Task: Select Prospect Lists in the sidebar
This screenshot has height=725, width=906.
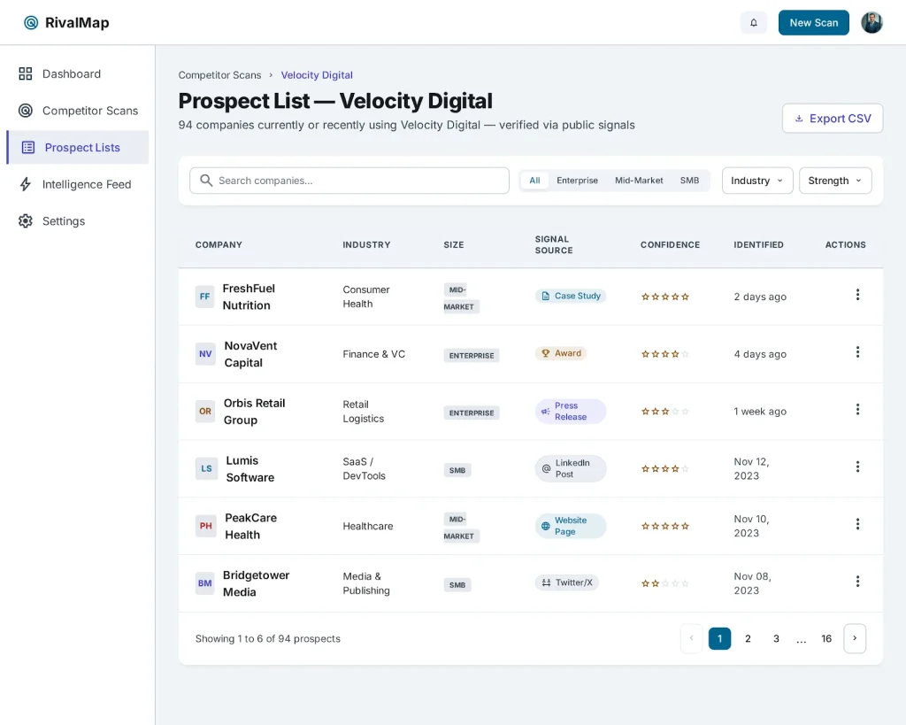Action: pyautogui.click(x=78, y=148)
